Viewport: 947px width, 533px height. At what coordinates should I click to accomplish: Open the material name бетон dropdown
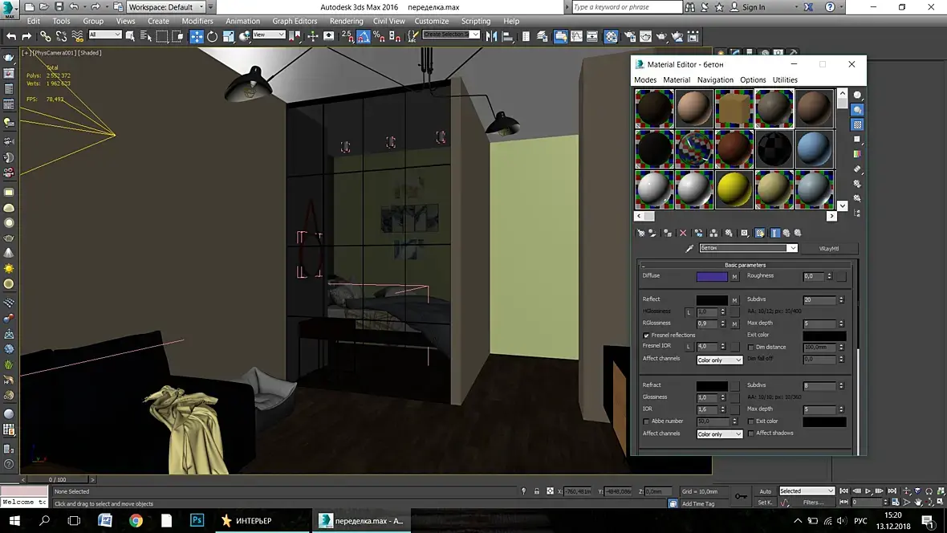[x=748, y=248]
